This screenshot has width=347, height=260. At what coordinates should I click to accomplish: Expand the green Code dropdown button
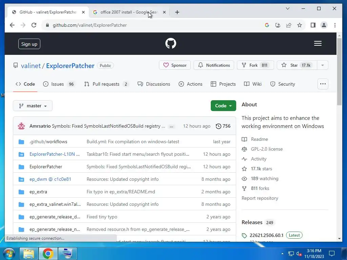(x=223, y=106)
